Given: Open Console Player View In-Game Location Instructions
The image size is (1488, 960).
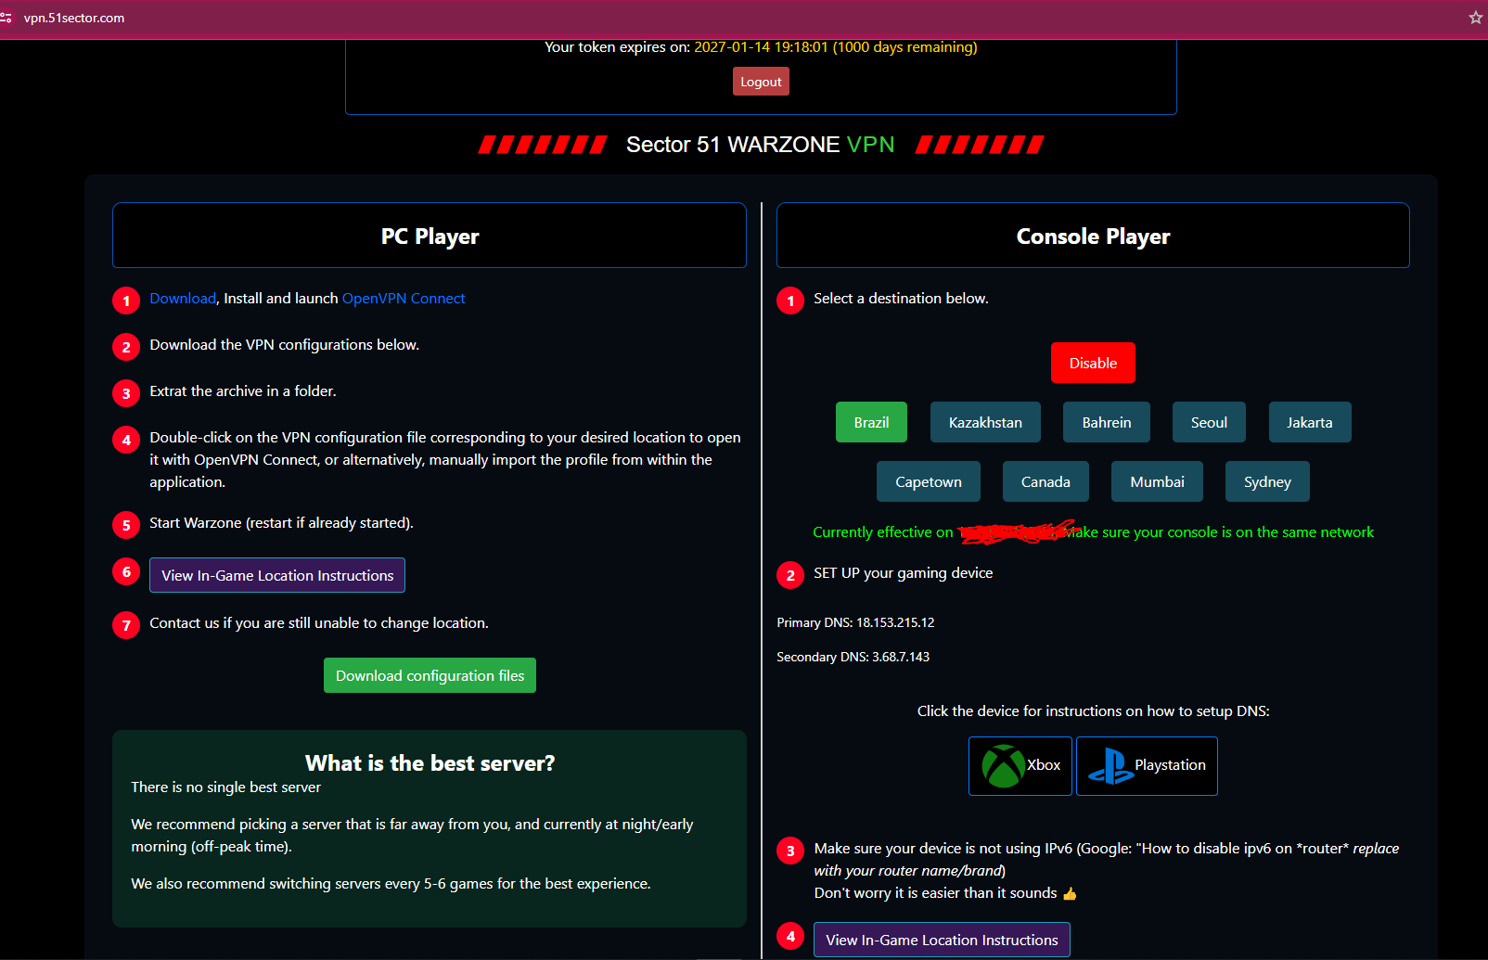Looking at the screenshot, I should [942, 940].
